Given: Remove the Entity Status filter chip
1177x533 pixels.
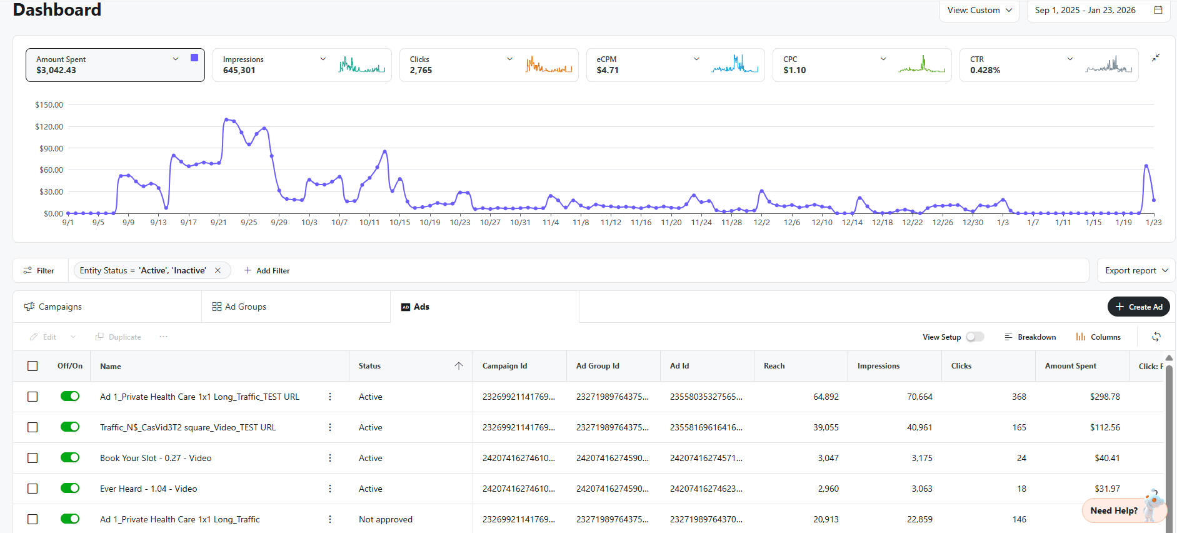Looking at the screenshot, I should coord(218,270).
